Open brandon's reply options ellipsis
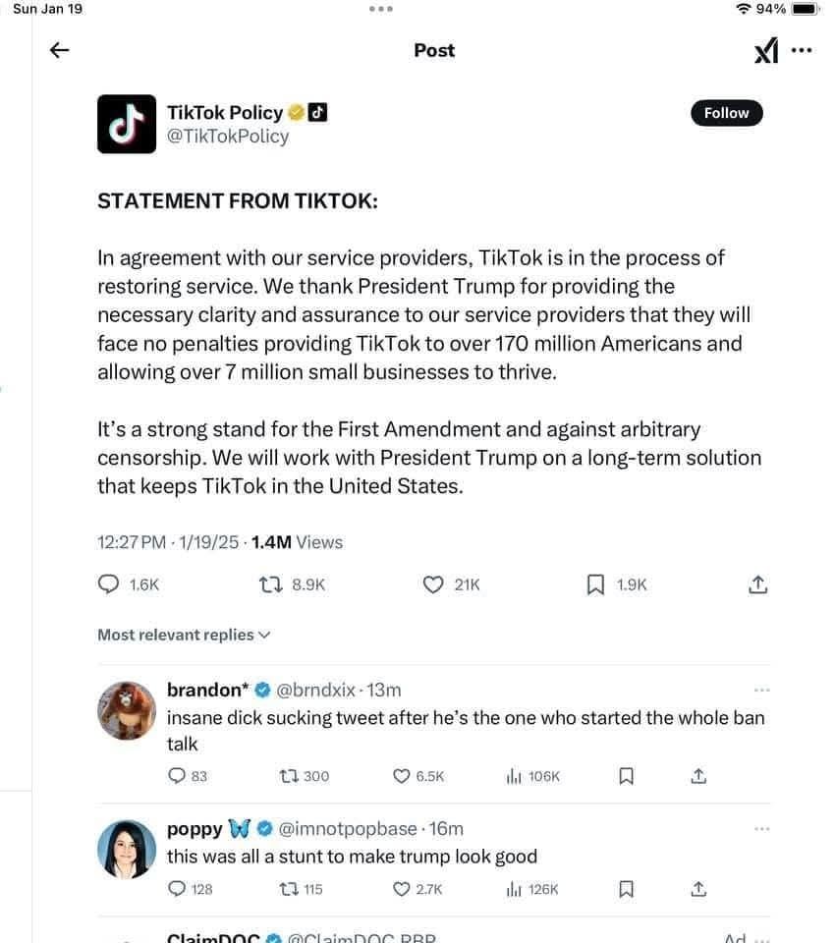The image size is (835, 943). click(x=761, y=690)
